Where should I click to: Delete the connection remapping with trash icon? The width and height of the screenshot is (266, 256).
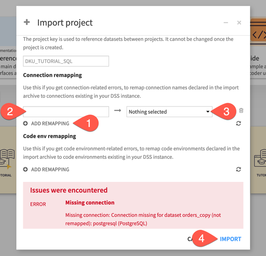pyautogui.click(x=241, y=110)
